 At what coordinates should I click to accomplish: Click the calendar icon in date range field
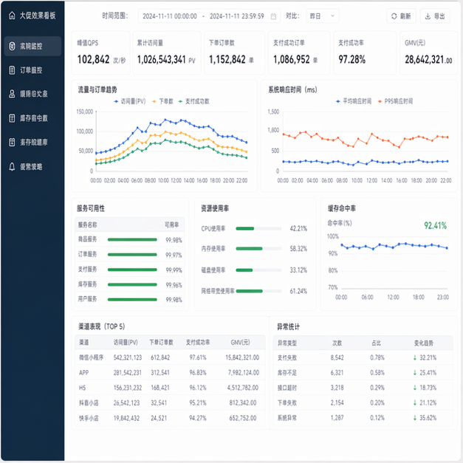(273, 16)
